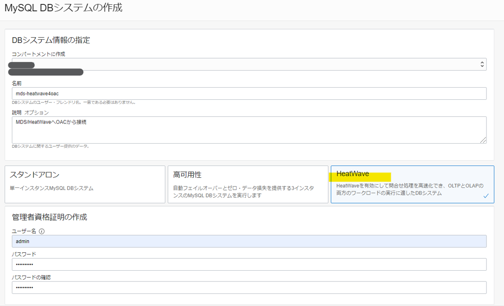The width and height of the screenshot is (504, 306).
Task: Select the HeatWave option card
Action: [x=413, y=184]
